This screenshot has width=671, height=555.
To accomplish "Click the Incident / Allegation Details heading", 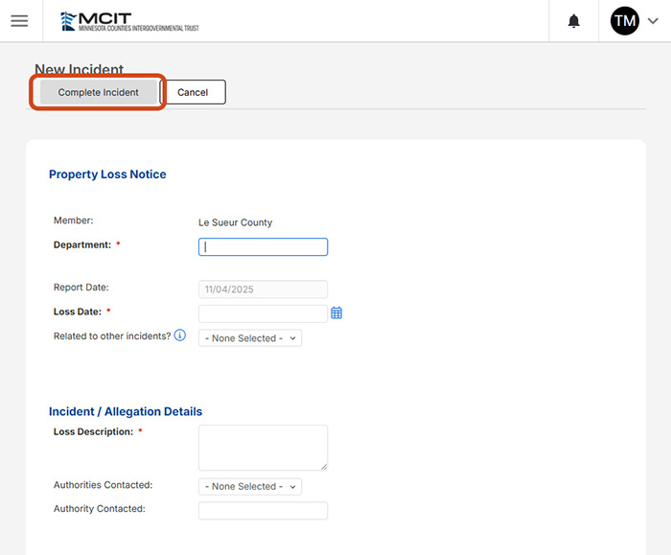I will click(126, 411).
